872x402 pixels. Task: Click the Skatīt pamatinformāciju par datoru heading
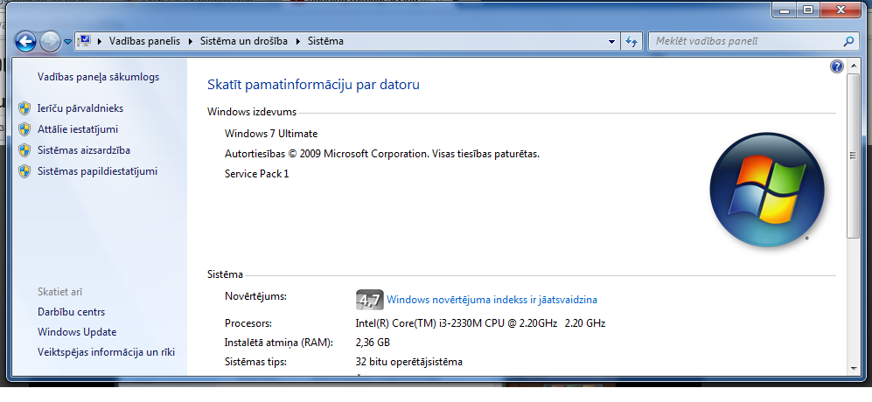click(x=313, y=85)
